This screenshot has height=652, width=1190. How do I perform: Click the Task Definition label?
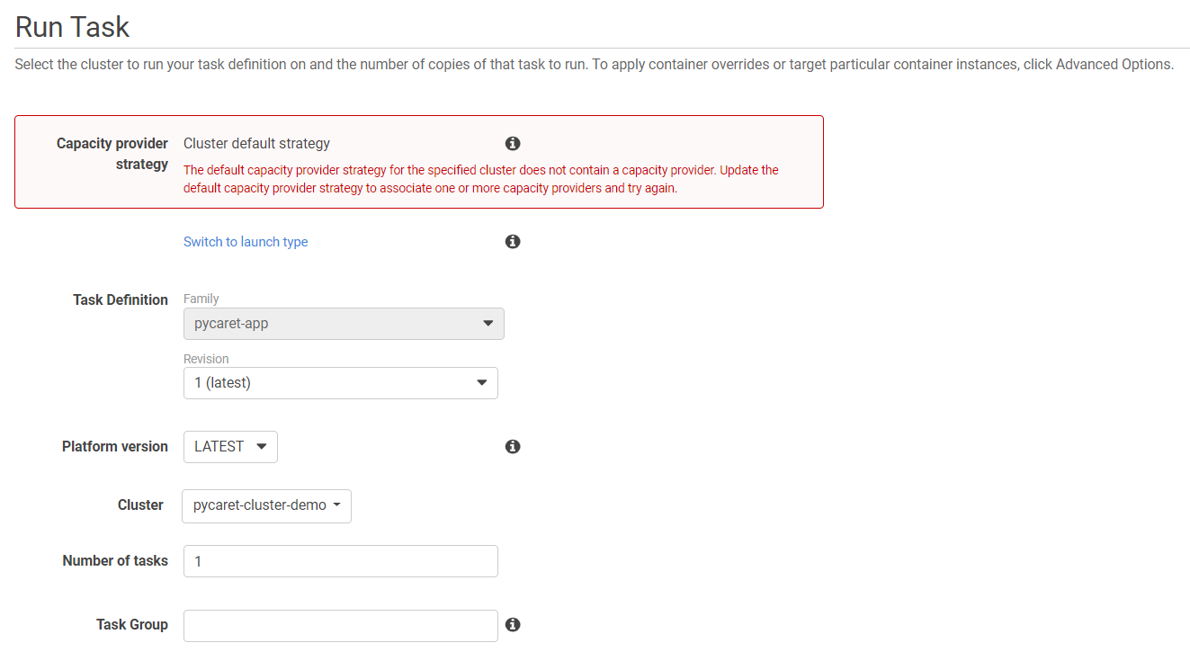pos(121,300)
